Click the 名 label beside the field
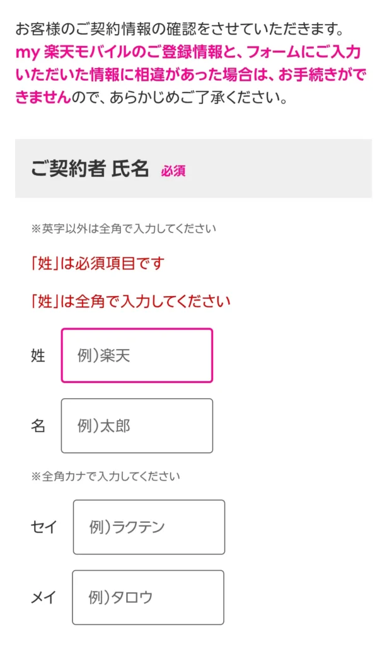This screenshot has height=645, width=387. pos(38,426)
